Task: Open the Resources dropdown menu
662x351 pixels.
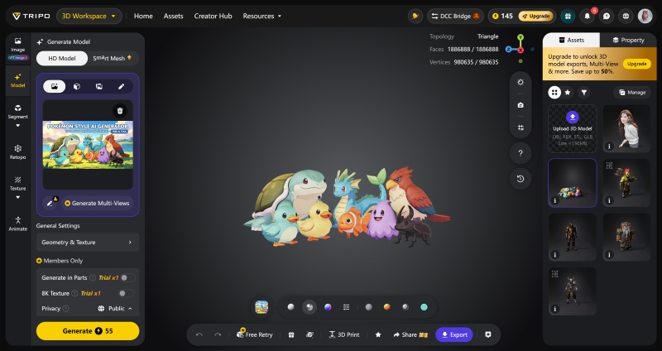Action: pyautogui.click(x=261, y=16)
